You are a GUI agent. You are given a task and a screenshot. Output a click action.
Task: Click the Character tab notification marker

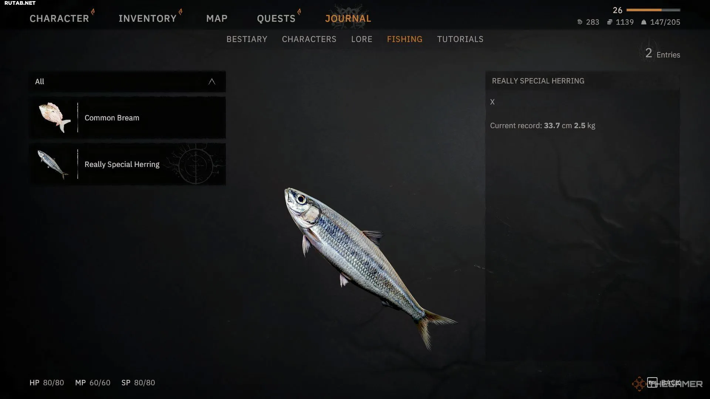click(93, 12)
